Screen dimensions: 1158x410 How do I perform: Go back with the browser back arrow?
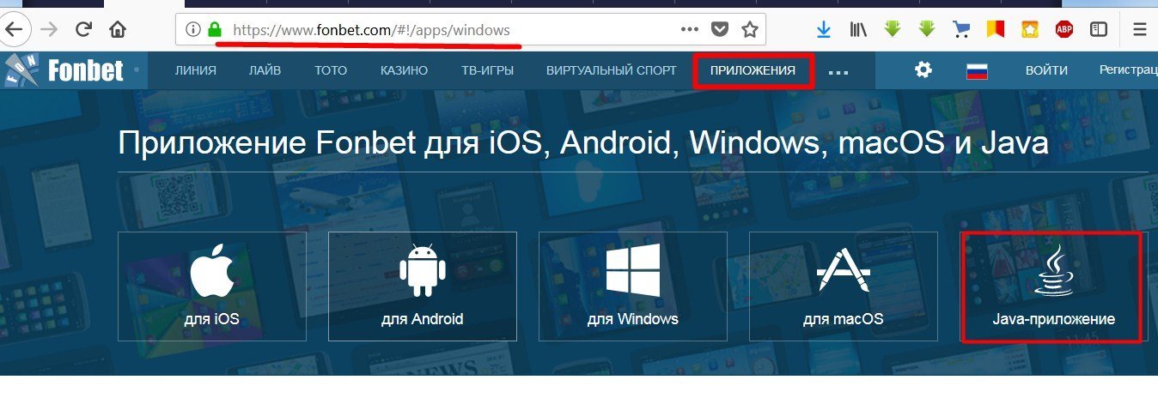pos(15,30)
